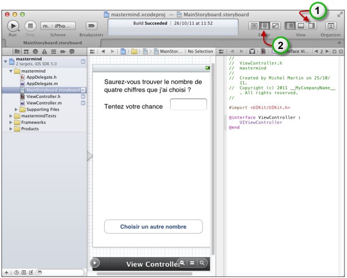Show only unsaved files filter
The height and width of the screenshot is (278, 347).
31,273
